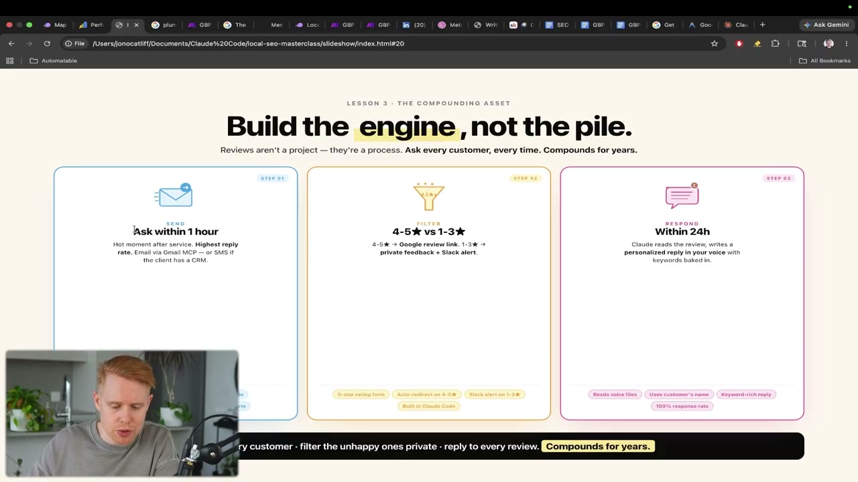Image resolution: width=858 pixels, height=482 pixels.
Task: Click the envelope Send icon
Action: (174, 195)
